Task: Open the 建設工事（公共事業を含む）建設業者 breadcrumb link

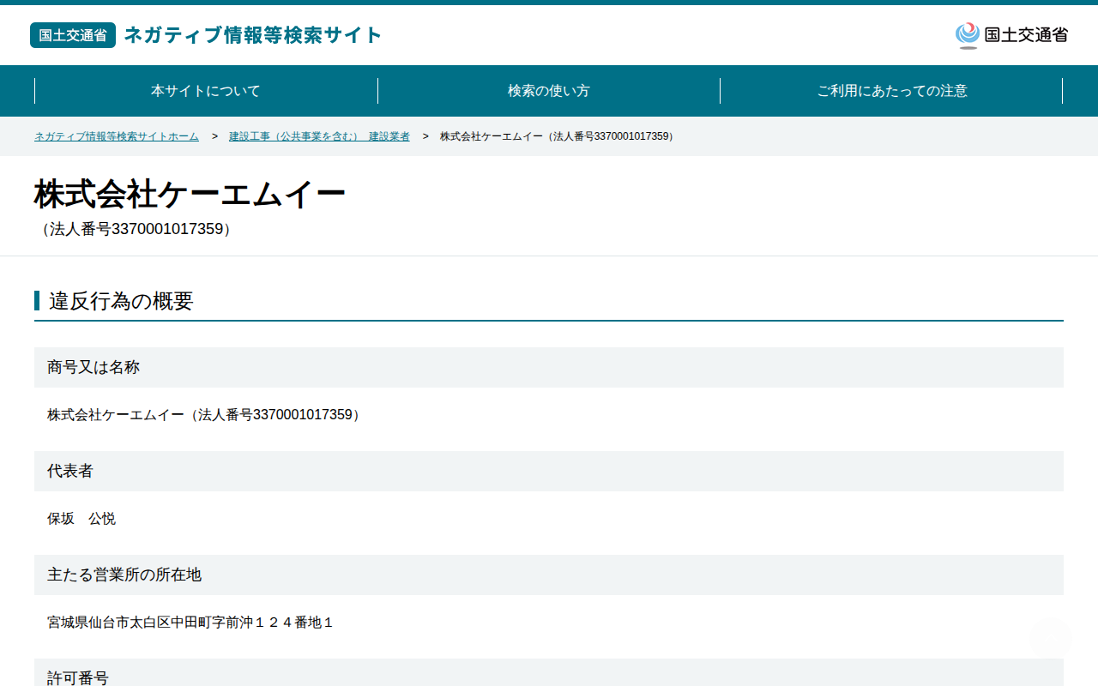Action: [319, 136]
